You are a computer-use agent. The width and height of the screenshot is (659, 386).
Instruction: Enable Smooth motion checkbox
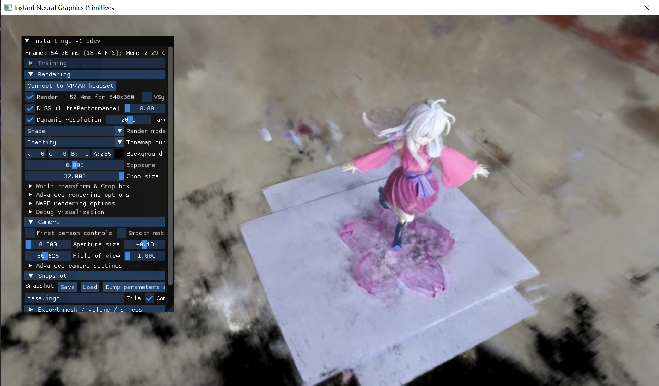[121, 233]
